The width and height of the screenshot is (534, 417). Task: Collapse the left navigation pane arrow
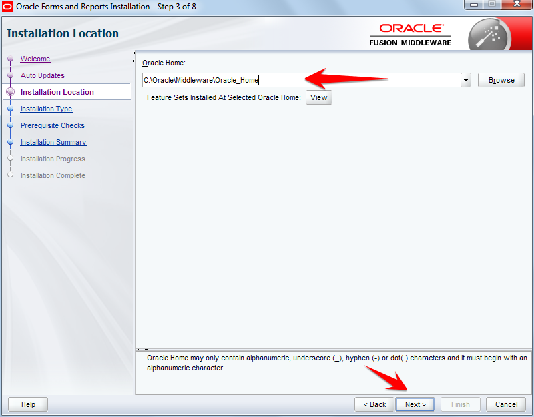point(134,53)
